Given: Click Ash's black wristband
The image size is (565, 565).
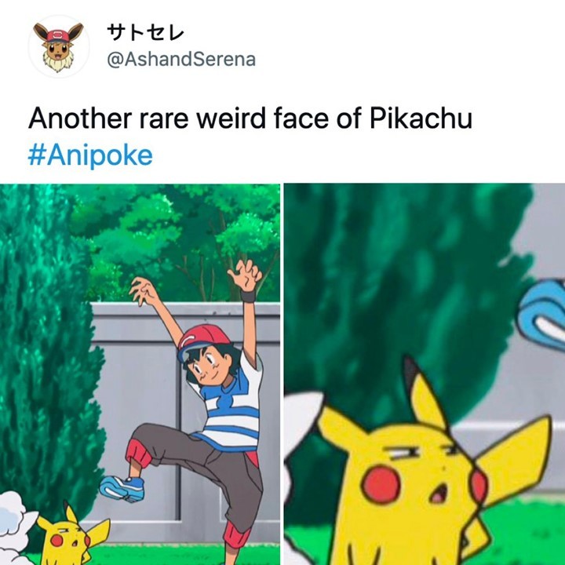Looking at the screenshot, I should click(x=248, y=296).
